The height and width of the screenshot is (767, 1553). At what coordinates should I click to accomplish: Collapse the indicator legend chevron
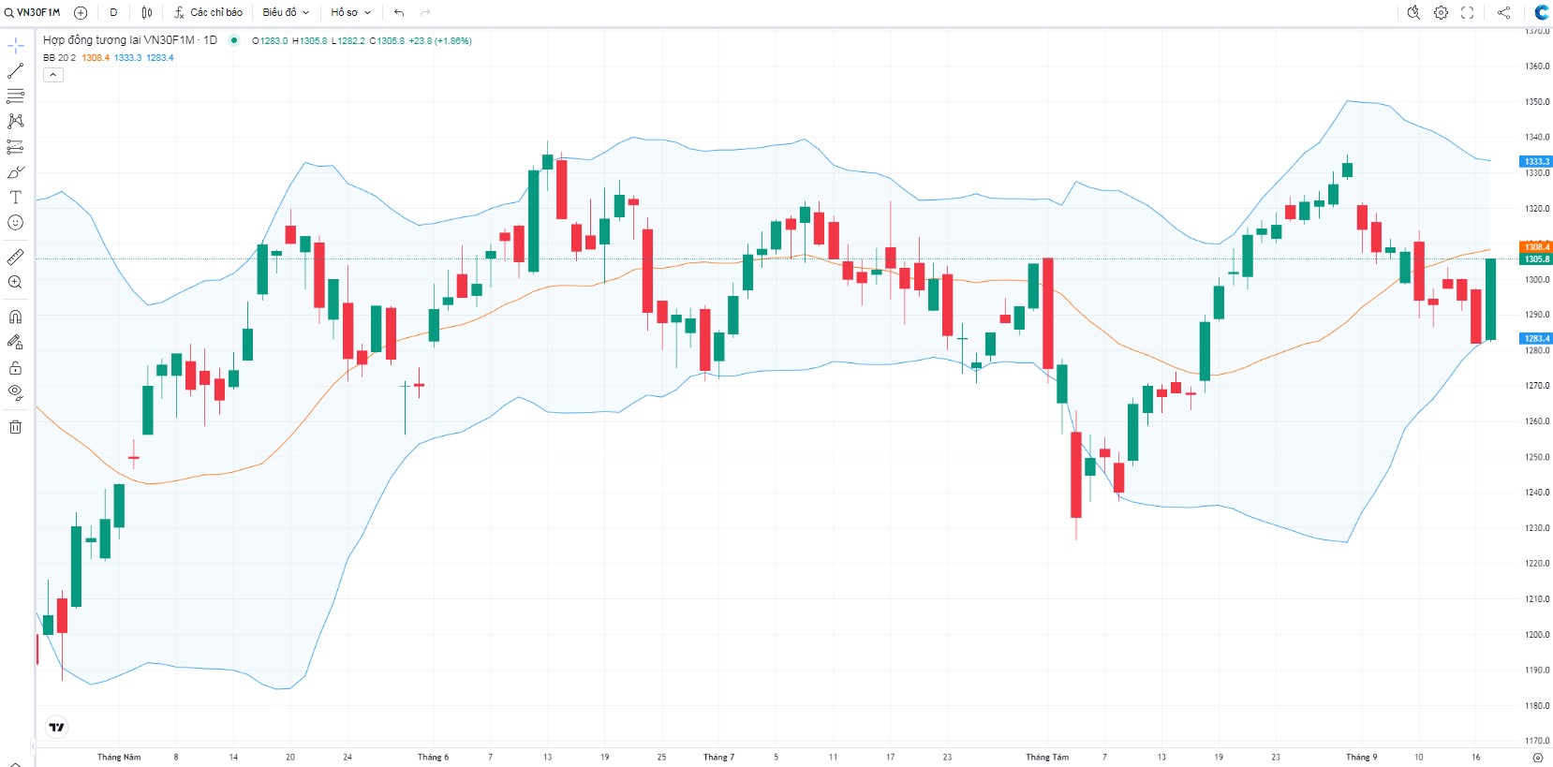pyautogui.click(x=53, y=75)
